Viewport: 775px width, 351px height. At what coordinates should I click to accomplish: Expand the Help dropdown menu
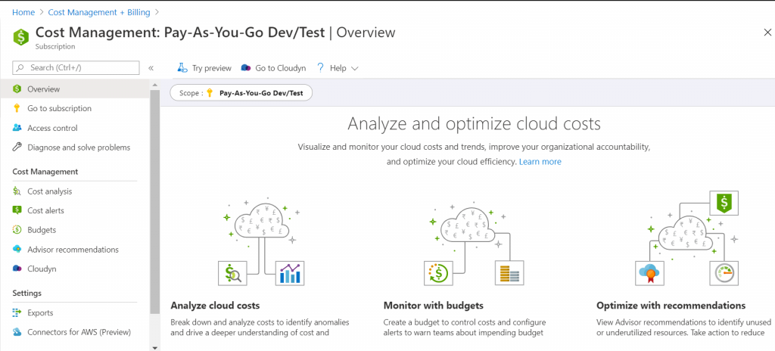coord(338,68)
